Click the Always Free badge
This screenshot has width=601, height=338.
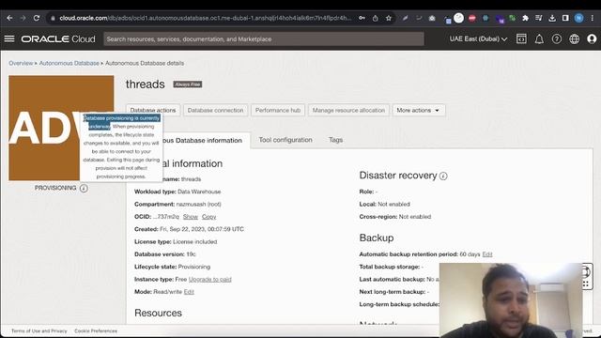pos(188,84)
